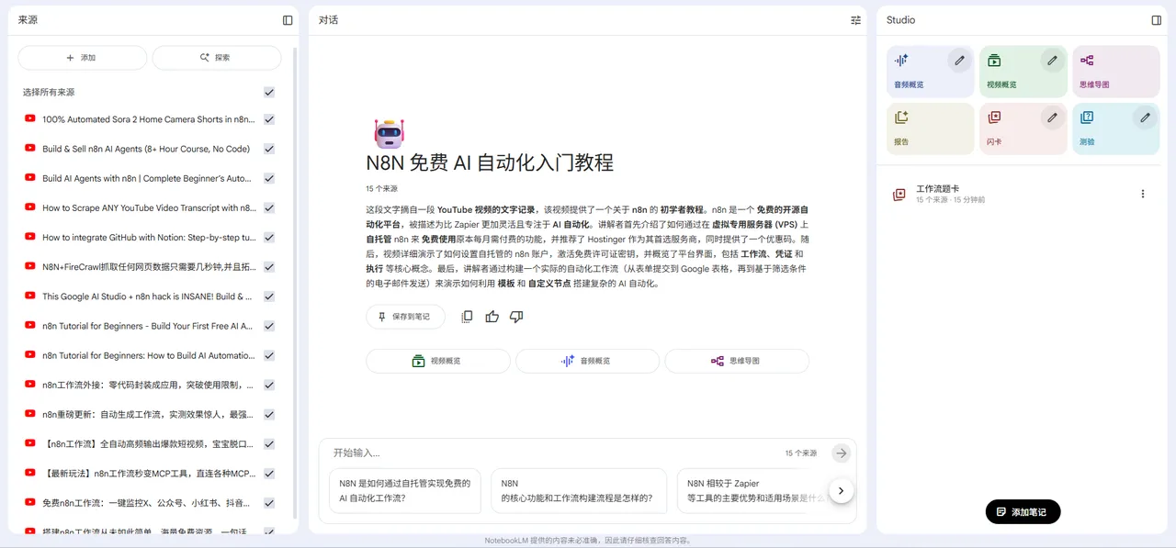
Task: Click the 开始输入 chat input field
Action: pyautogui.click(x=551, y=453)
